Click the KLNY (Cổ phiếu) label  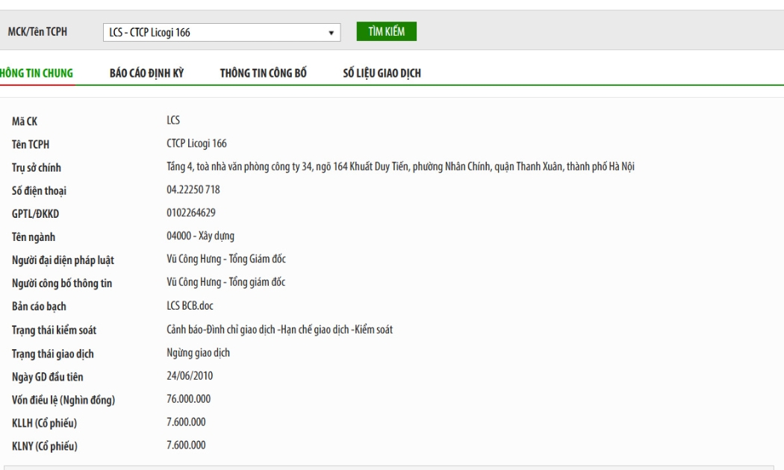[x=45, y=446]
